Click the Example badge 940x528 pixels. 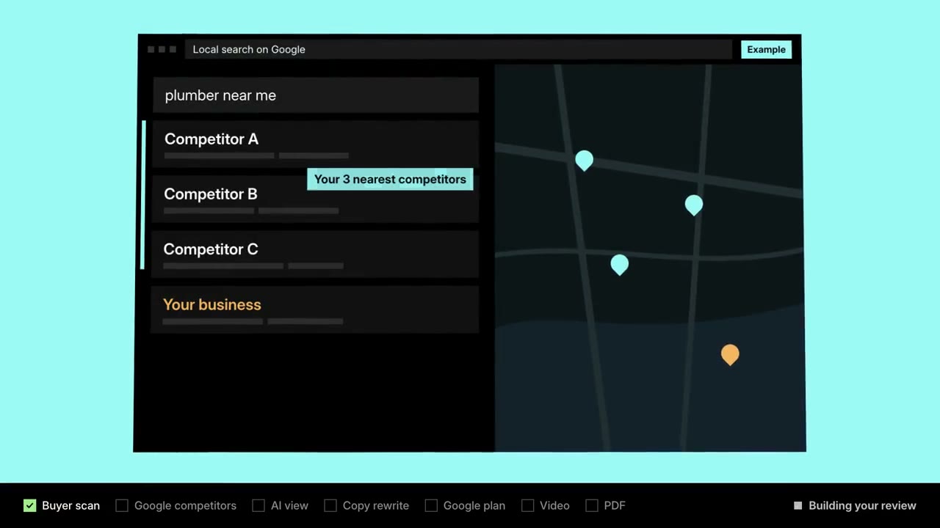(766, 49)
